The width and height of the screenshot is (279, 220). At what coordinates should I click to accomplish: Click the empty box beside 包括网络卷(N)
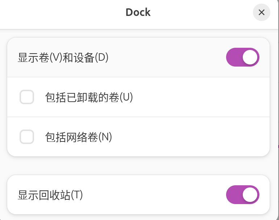[x=27, y=137]
